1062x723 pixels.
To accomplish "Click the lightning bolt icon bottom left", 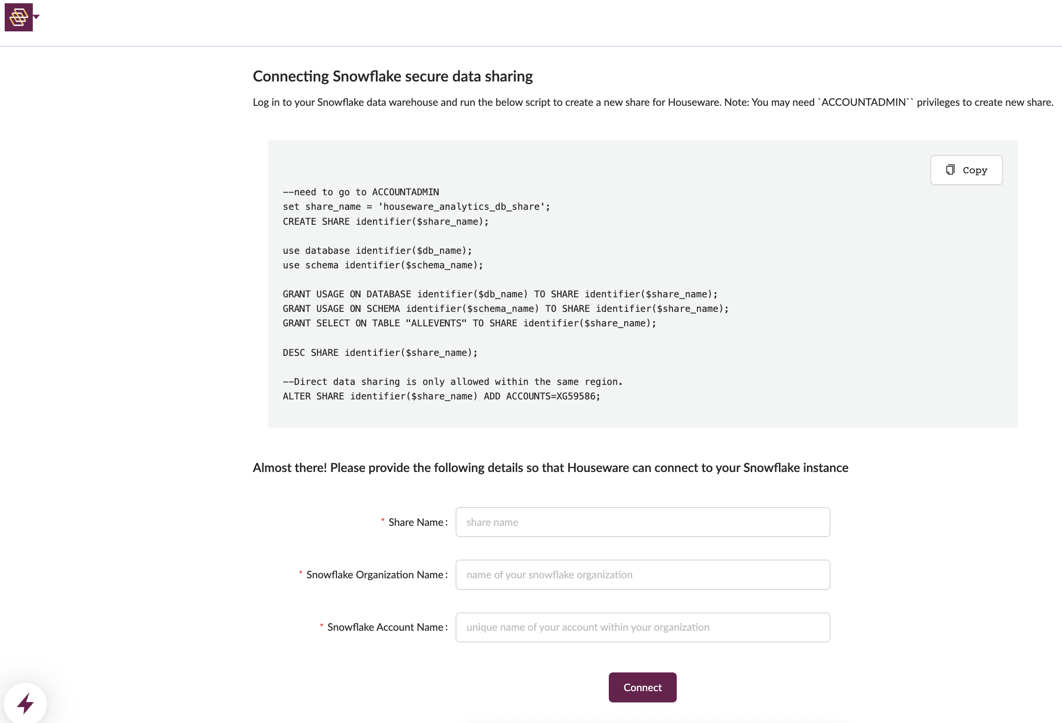I will point(26,701).
